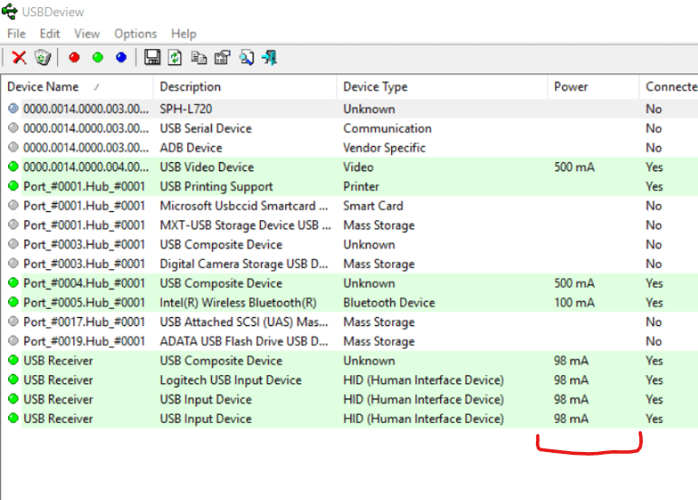Click the find magnifier toolbar icon
Image resolution: width=698 pixels, height=500 pixels.
click(246, 58)
